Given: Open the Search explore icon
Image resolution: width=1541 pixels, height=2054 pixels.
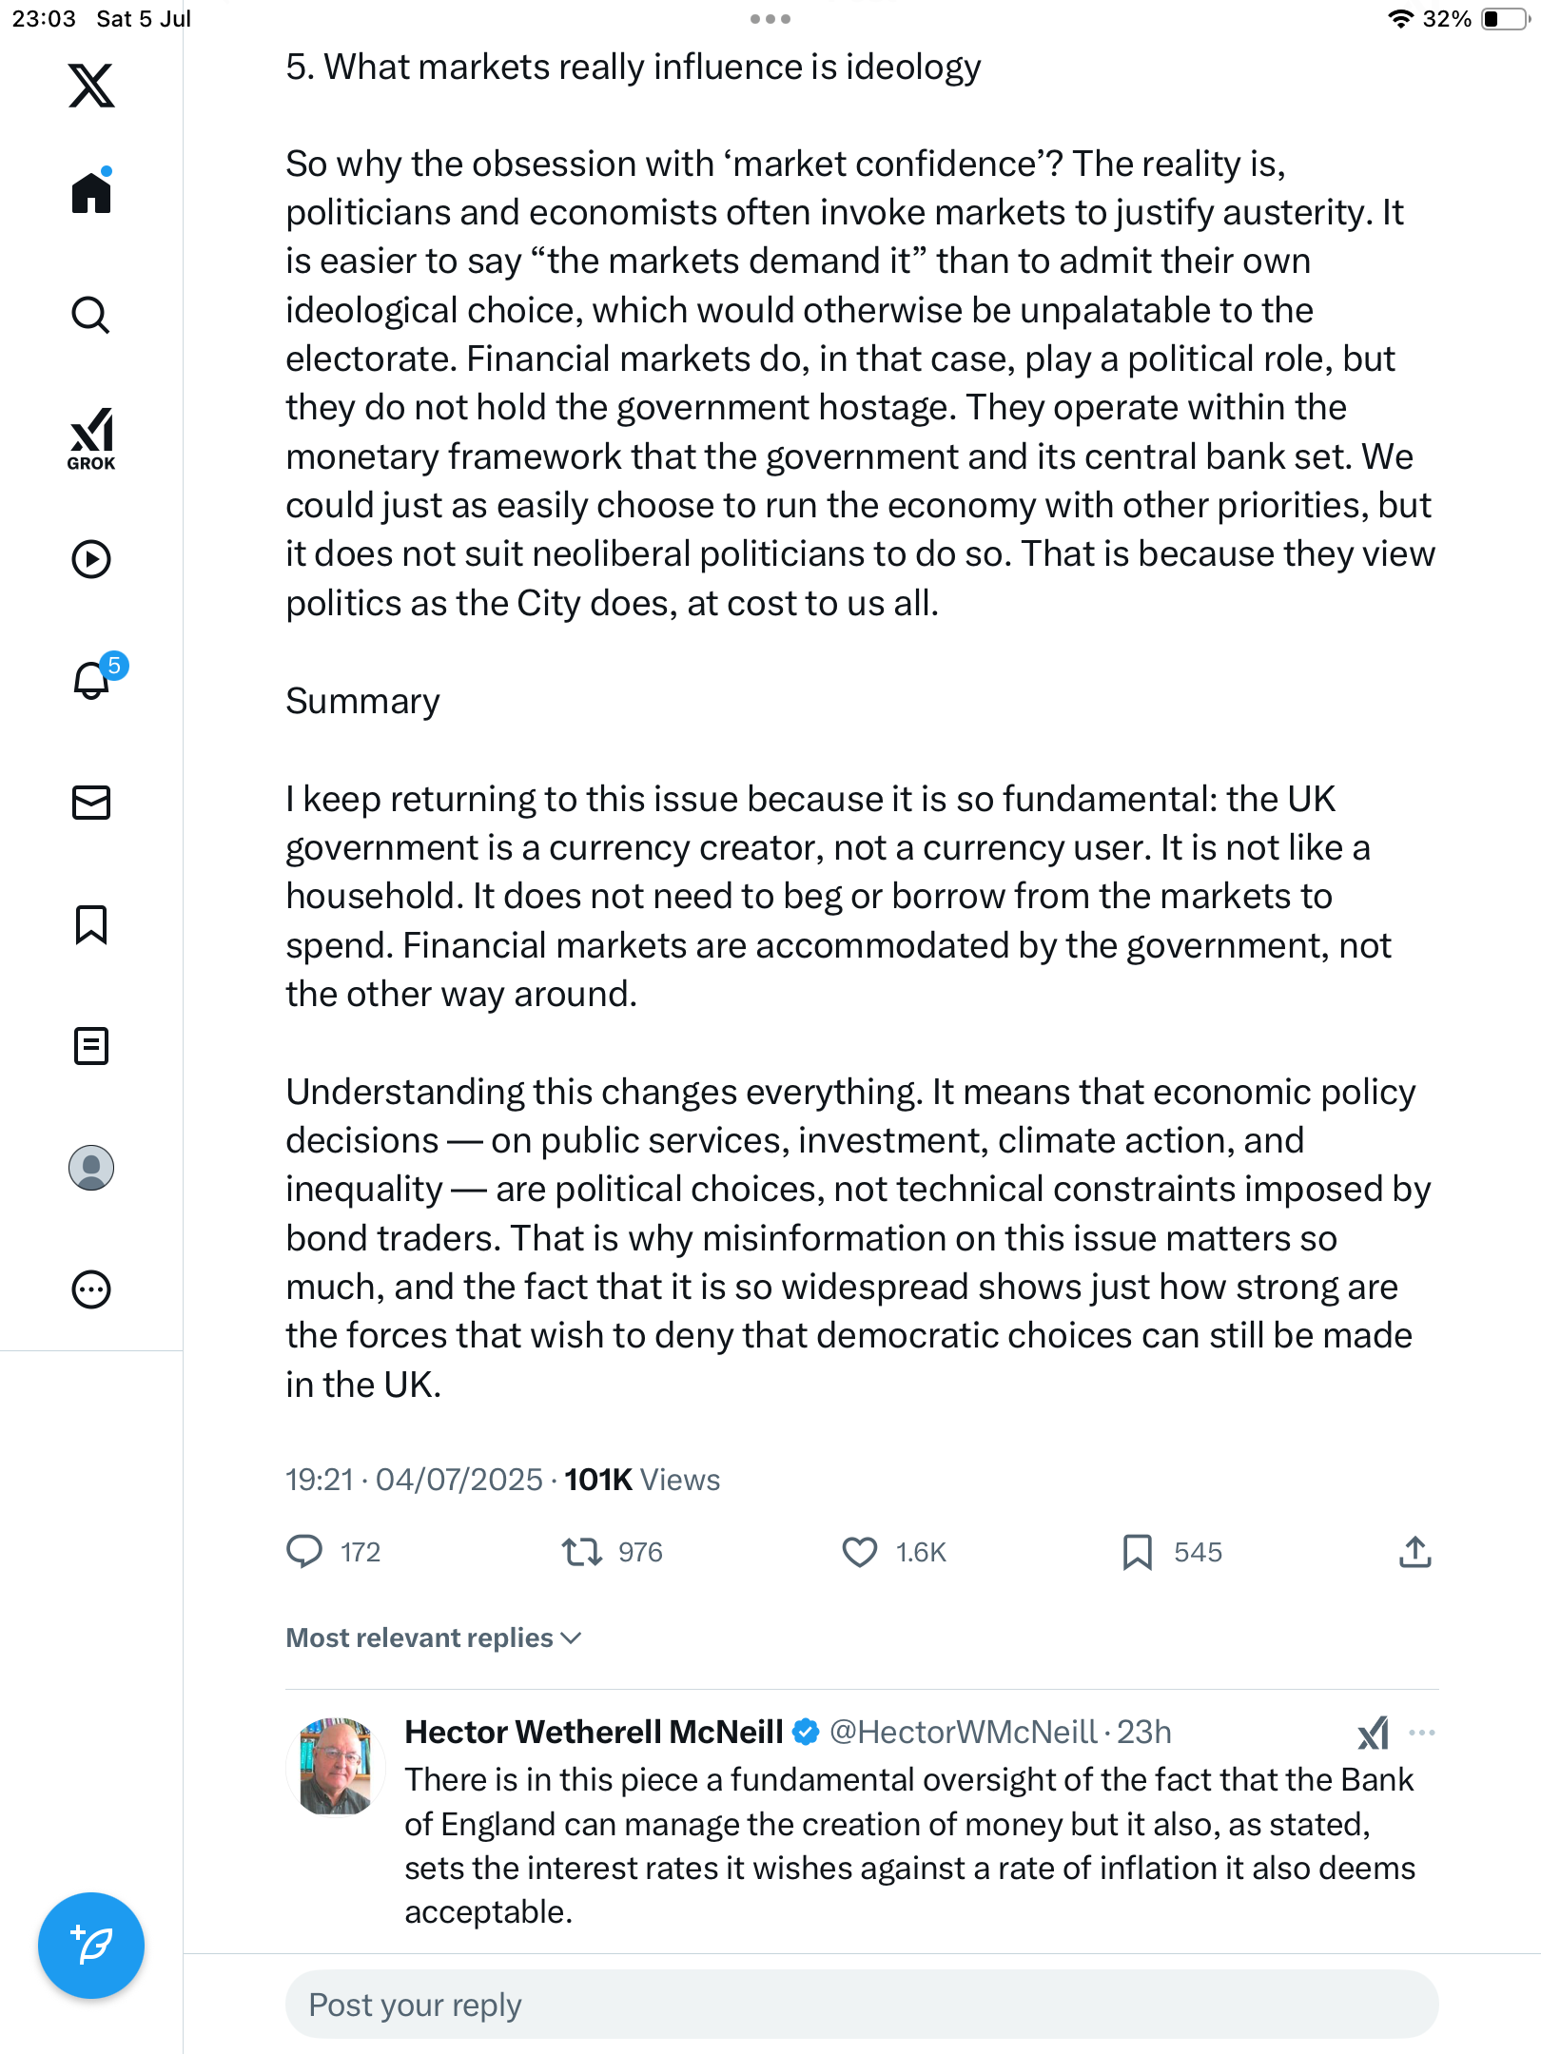Looking at the screenshot, I should [91, 315].
